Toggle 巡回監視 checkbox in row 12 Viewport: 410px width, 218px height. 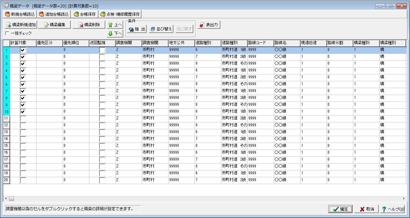click(102, 125)
